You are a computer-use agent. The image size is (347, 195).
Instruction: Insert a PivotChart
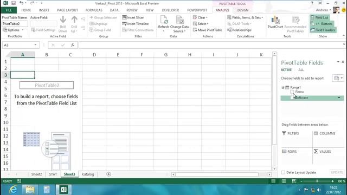(x=275, y=22)
